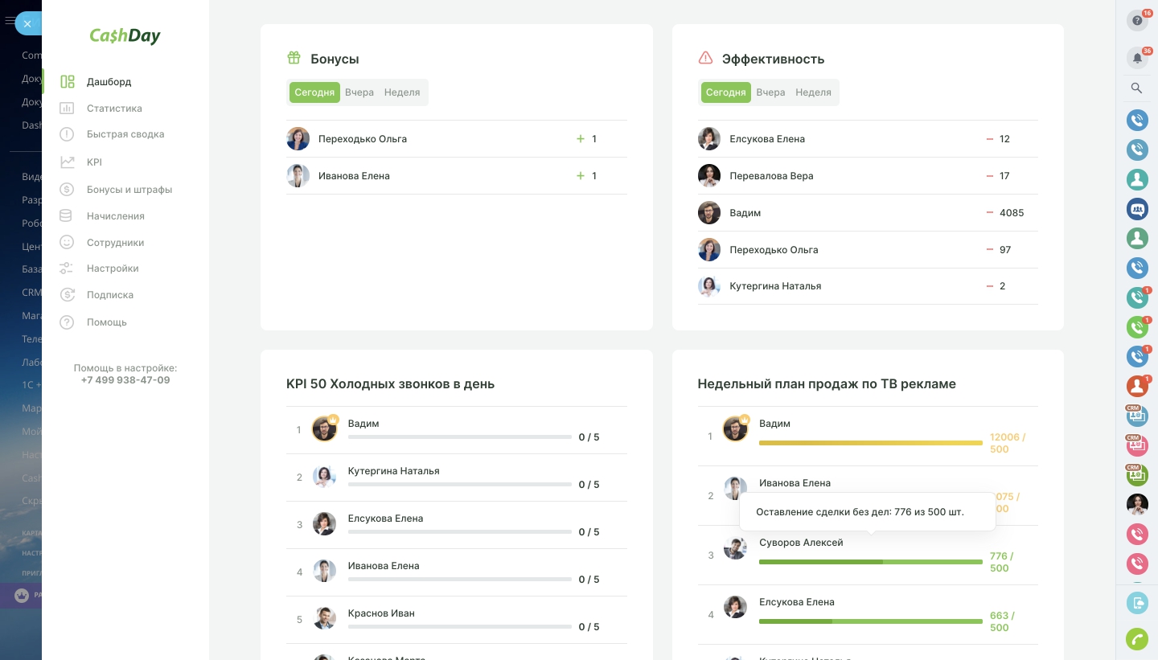
Task: Open Дашборд in the sidebar menu
Action: pos(109,82)
